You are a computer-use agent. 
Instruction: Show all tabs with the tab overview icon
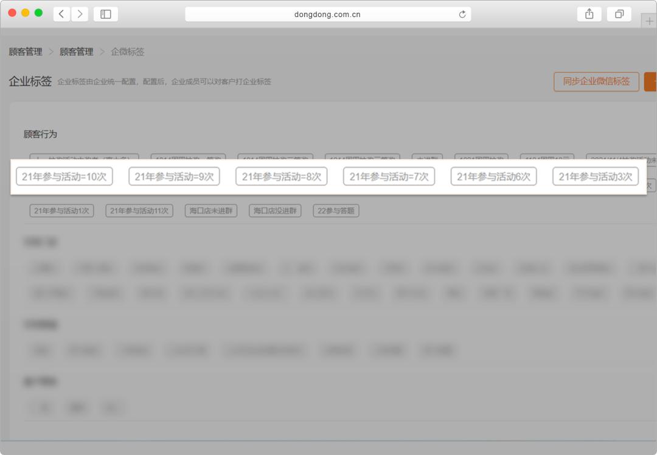[619, 14]
